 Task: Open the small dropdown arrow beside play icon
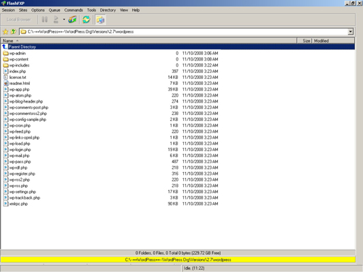pos(64,20)
